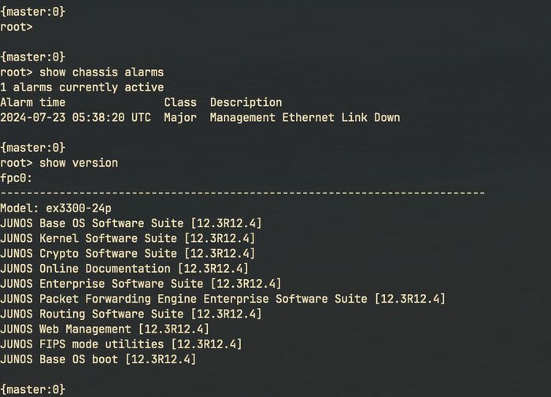The width and height of the screenshot is (551, 397).
Task: Click the 'show chassis alarms' command text
Action: (x=102, y=72)
